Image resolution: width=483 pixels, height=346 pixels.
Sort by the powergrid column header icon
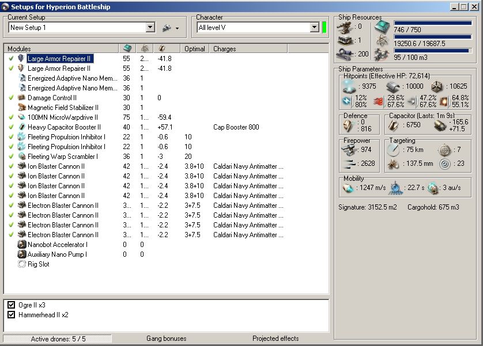[145, 48]
